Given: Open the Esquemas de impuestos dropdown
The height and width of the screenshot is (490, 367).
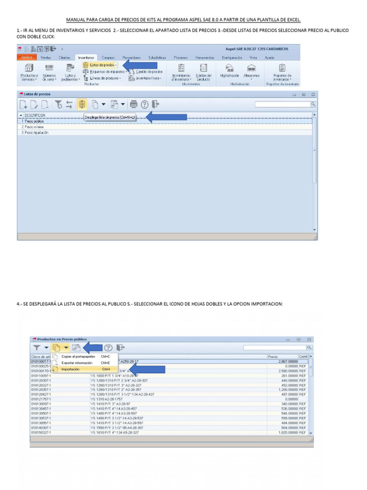Looking at the screenshot, I should click(105, 72).
